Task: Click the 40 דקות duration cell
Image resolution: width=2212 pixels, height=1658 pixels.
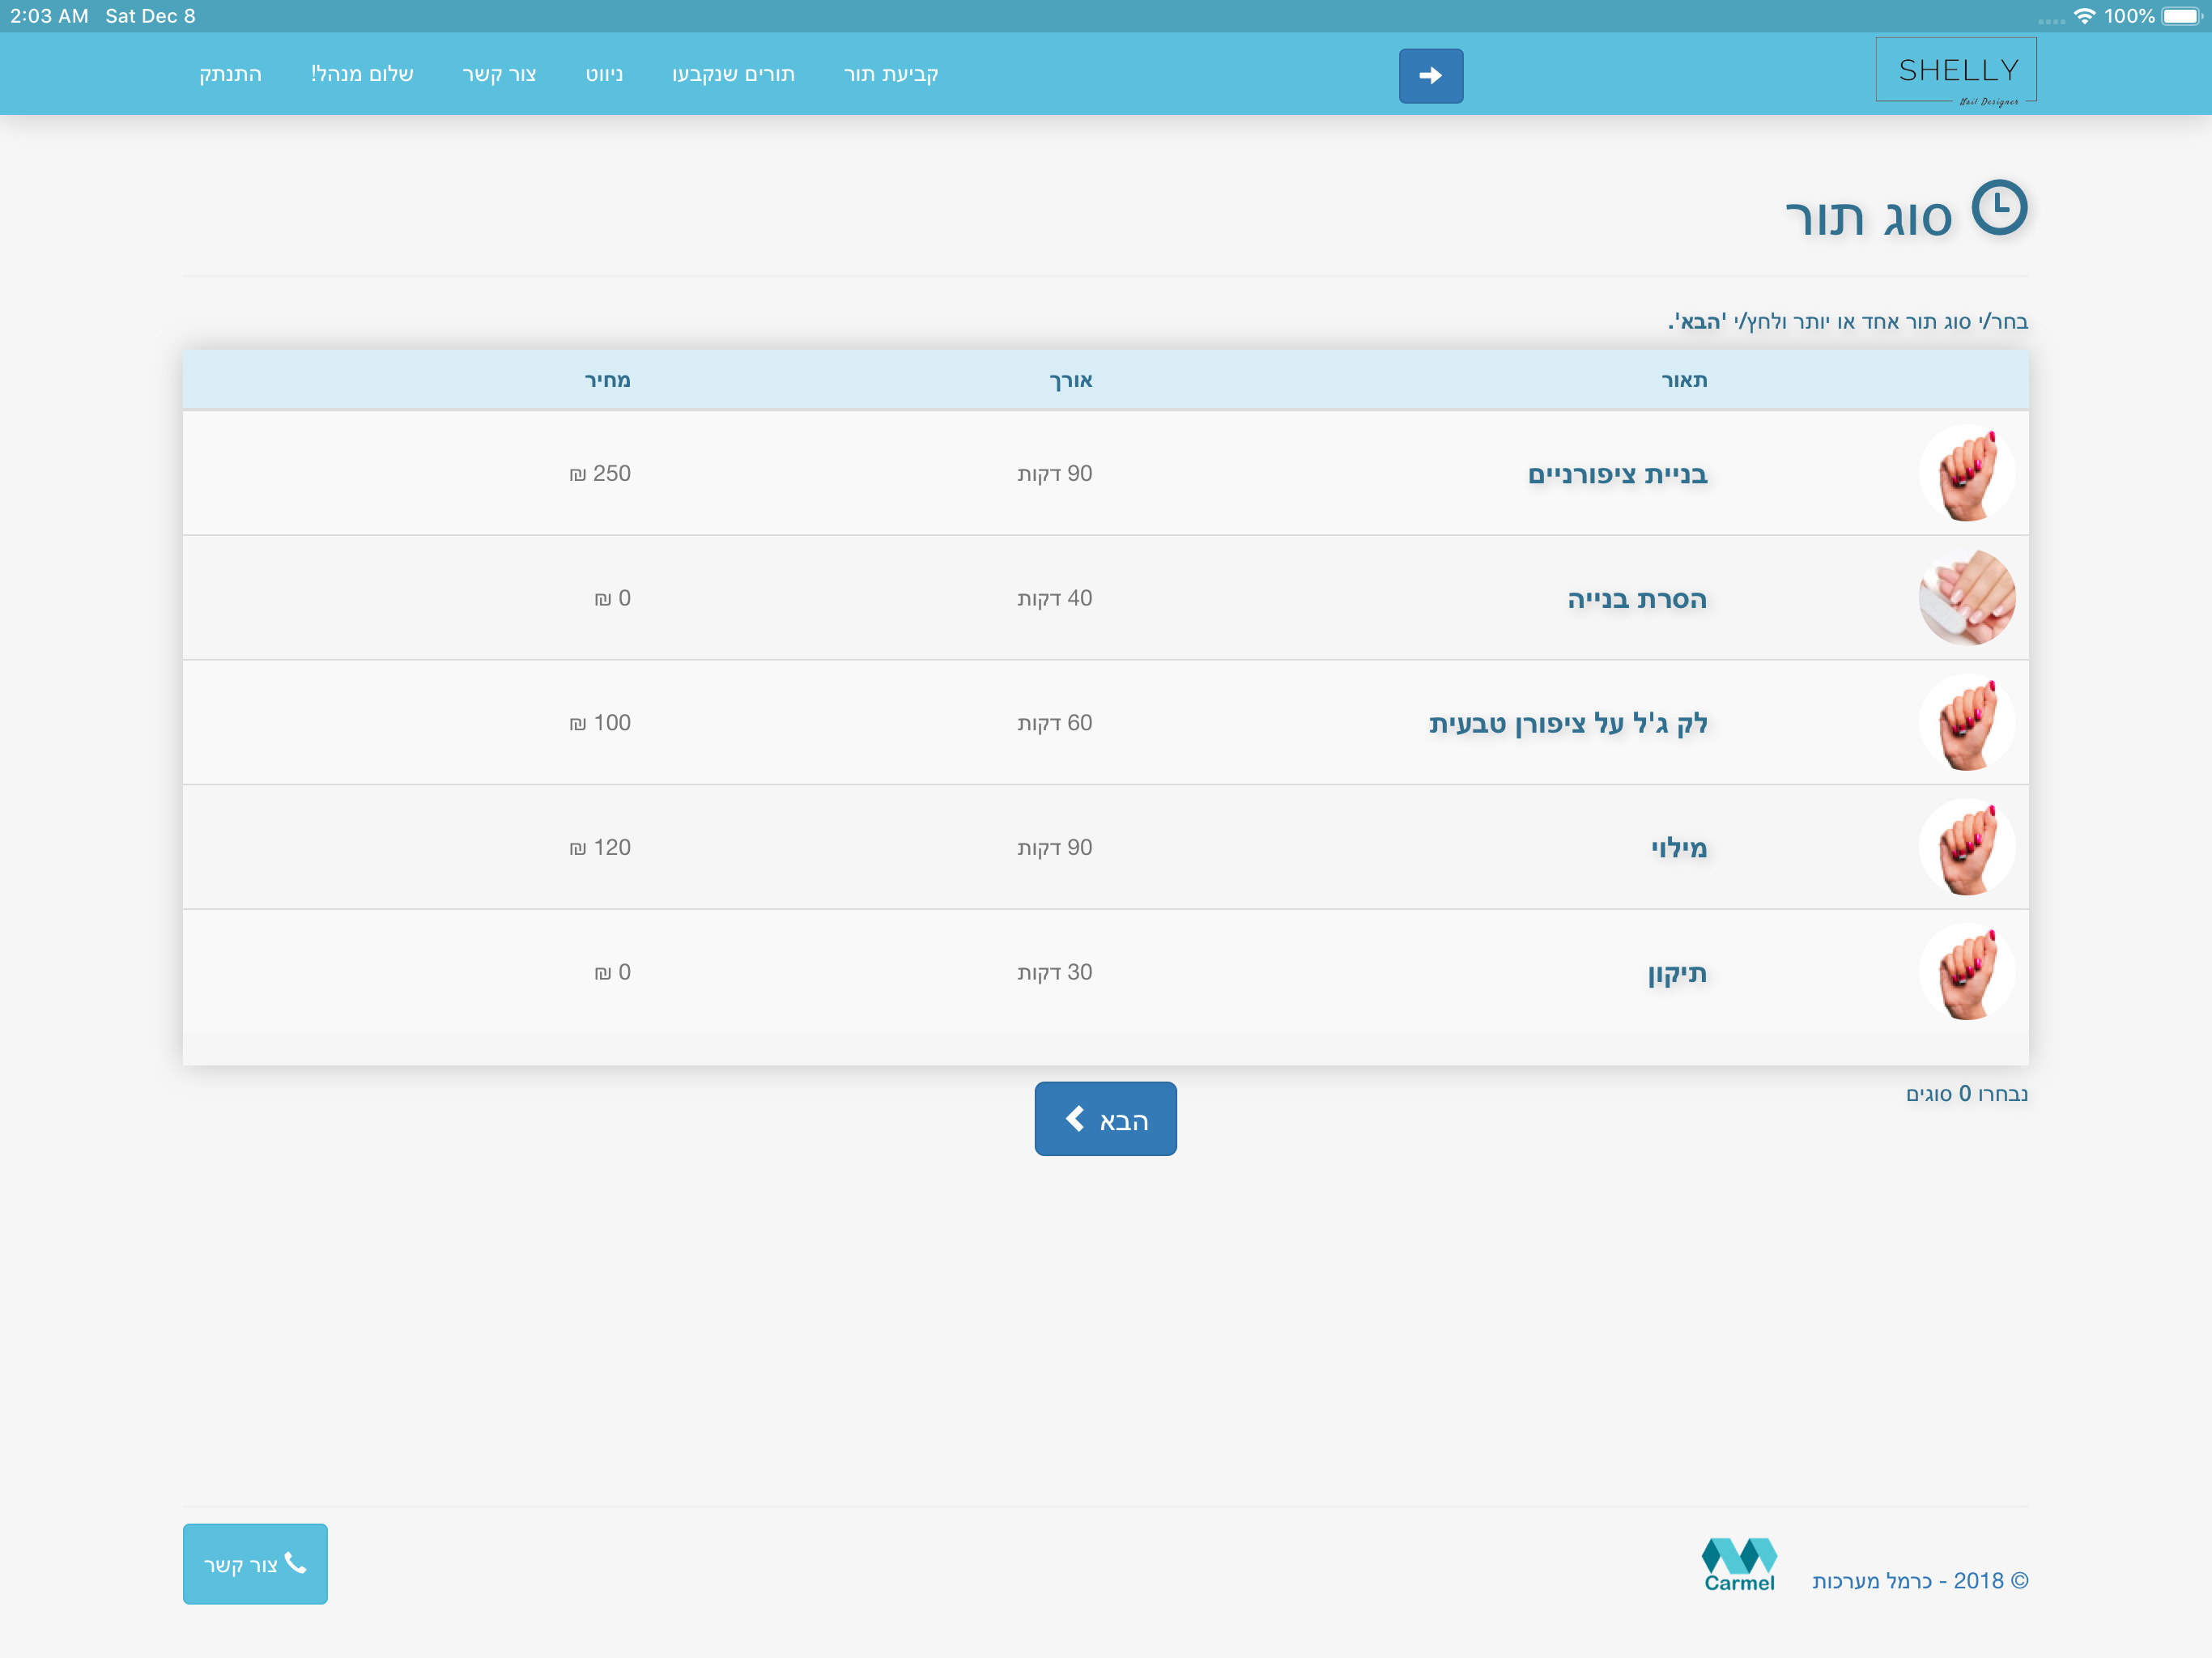Action: point(1054,598)
